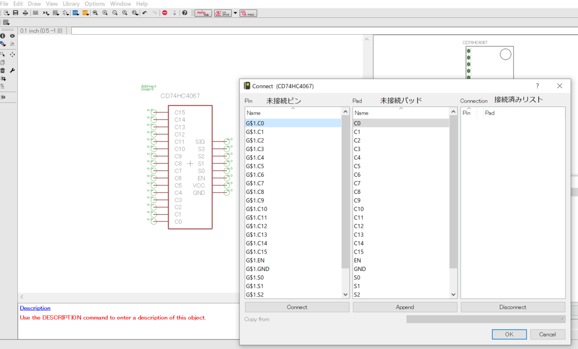Open the dropdown arrow beside LT Spice
Screen dimensions: 578x349
236,13
